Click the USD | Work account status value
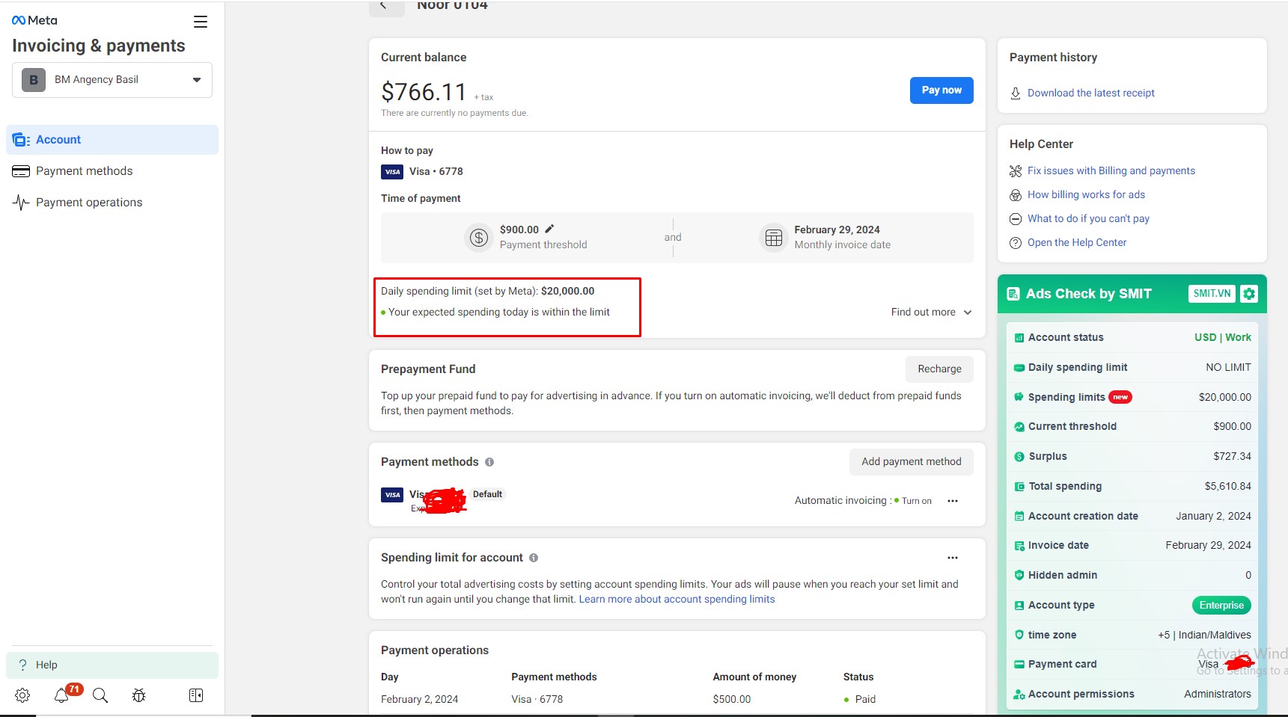The image size is (1288, 717). (x=1223, y=338)
